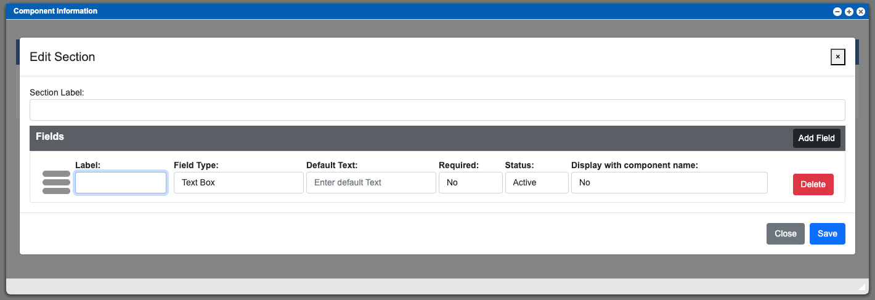Open the Field Type dropdown showing Text Box
Image resolution: width=875 pixels, height=300 pixels.
(x=238, y=182)
